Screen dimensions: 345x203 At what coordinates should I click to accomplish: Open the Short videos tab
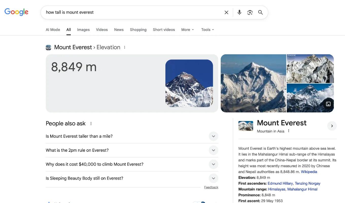pos(164,30)
